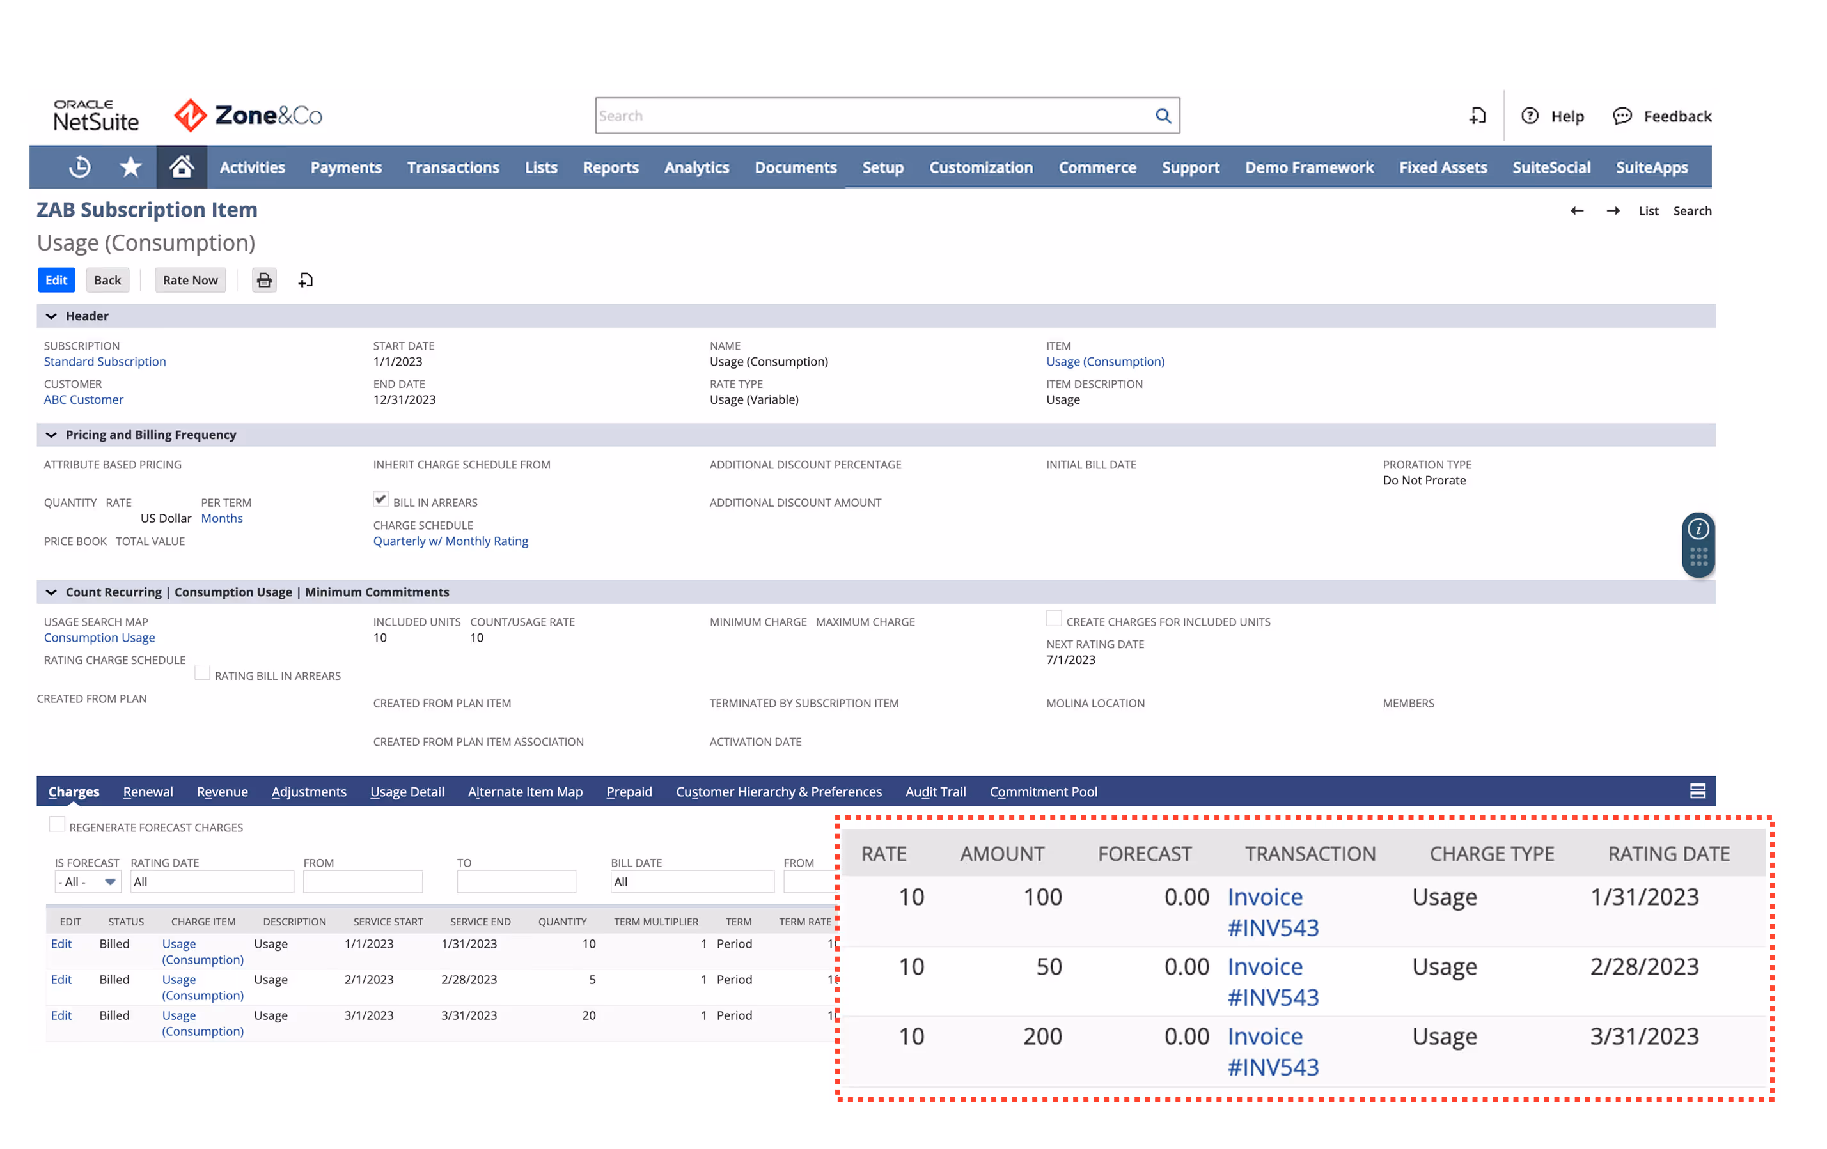Open the Bill Date filter dropdown

pos(692,881)
